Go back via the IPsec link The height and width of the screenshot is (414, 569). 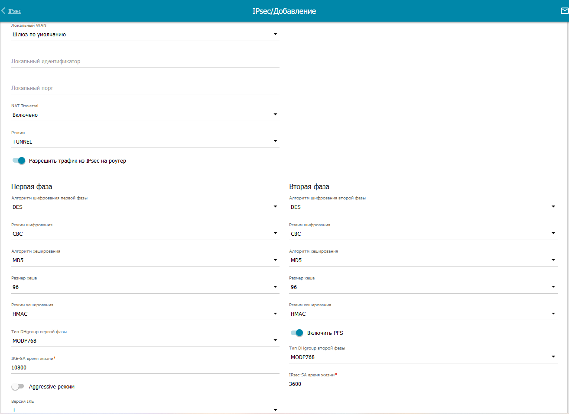click(x=15, y=11)
